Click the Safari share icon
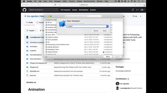The width and height of the screenshot is (167, 93). pyautogui.click(x=135, y=5)
